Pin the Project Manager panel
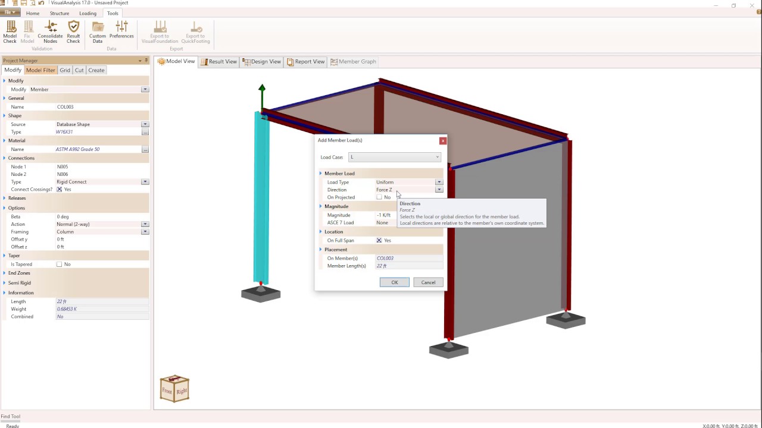The height and width of the screenshot is (428, 762). click(x=146, y=60)
